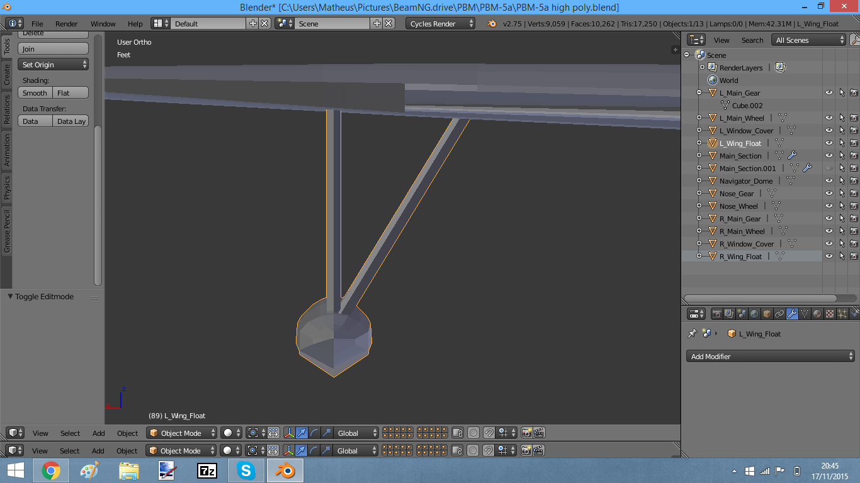Open the Object properties tab (orange cube)
Image resolution: width=860 pixels, height=483 pixels.
click(767, 314)
